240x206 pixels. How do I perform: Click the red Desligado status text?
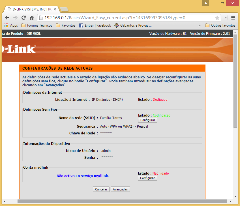(x=160, y=100)
